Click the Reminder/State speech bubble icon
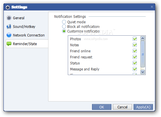The width and height of the screenshot is (161, 117). coord(9,44)
